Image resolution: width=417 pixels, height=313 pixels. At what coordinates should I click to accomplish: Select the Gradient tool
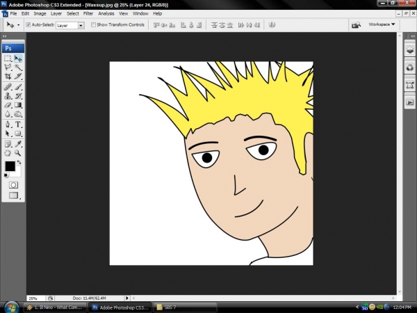pos(18,105)
